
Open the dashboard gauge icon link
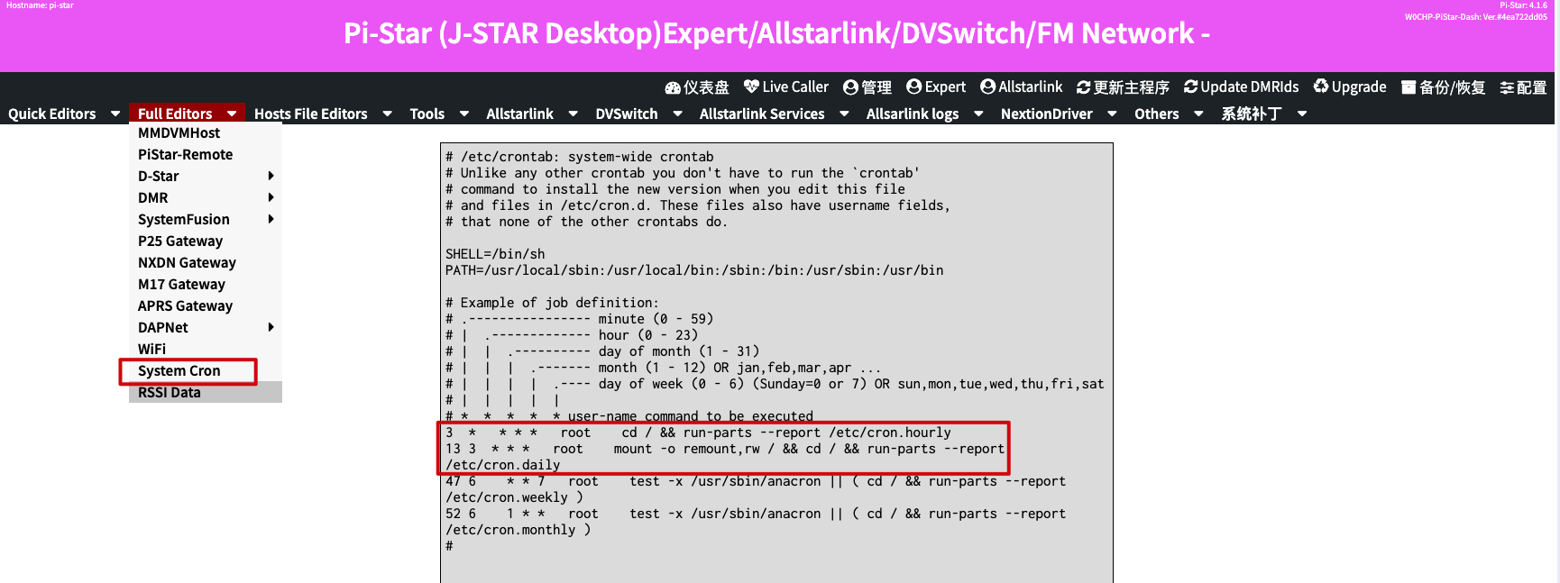(673, 87)
